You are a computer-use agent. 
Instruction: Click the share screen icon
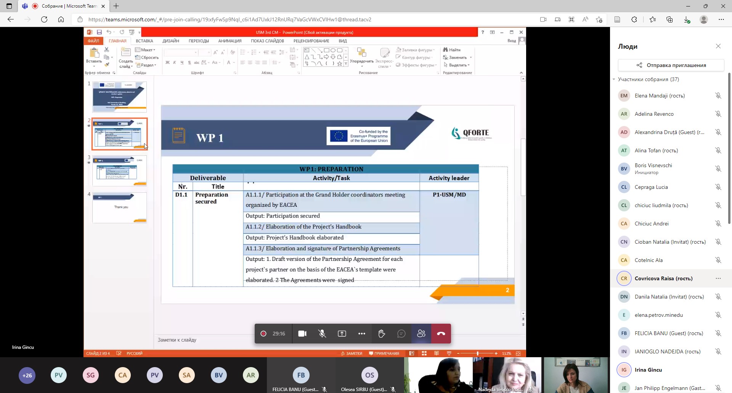click(342, 334)
